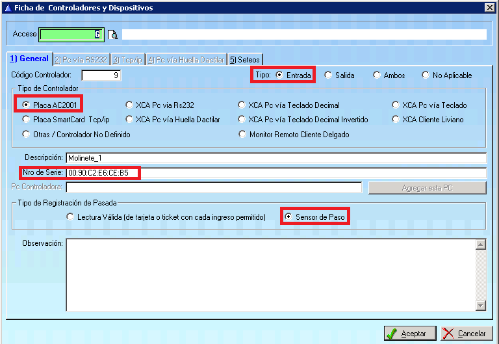Select the Salida type radio button

pyautogui.click(x=328, y=75)
